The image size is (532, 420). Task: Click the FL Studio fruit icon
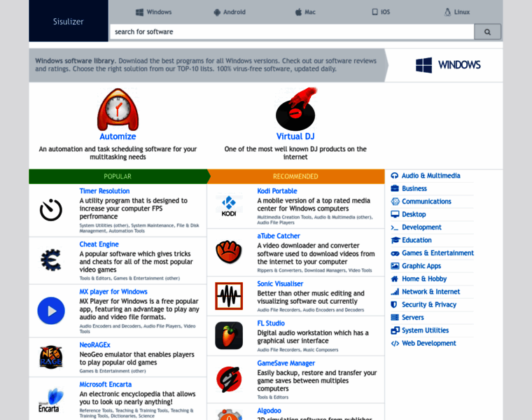229,335
